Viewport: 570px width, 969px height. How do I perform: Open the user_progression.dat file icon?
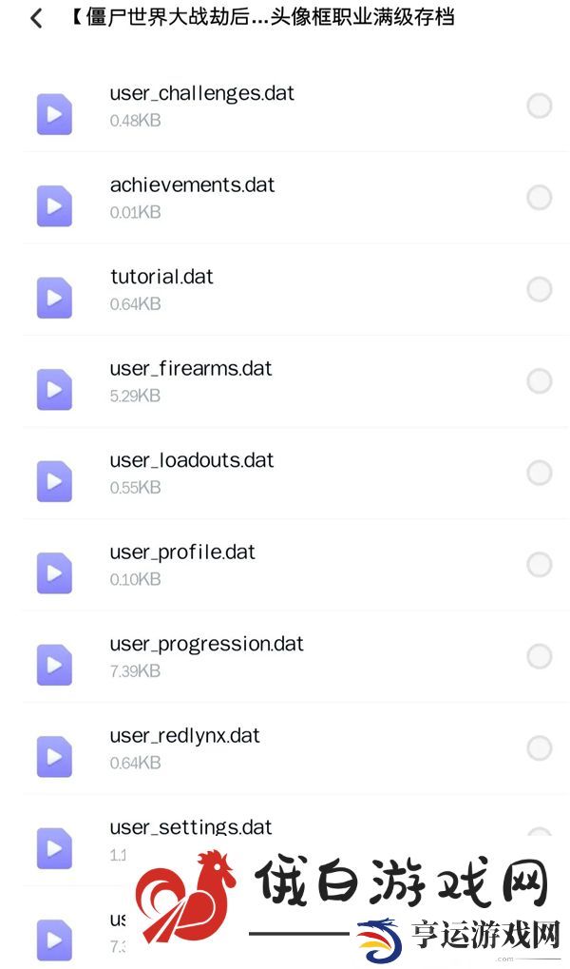coord(54,665)
